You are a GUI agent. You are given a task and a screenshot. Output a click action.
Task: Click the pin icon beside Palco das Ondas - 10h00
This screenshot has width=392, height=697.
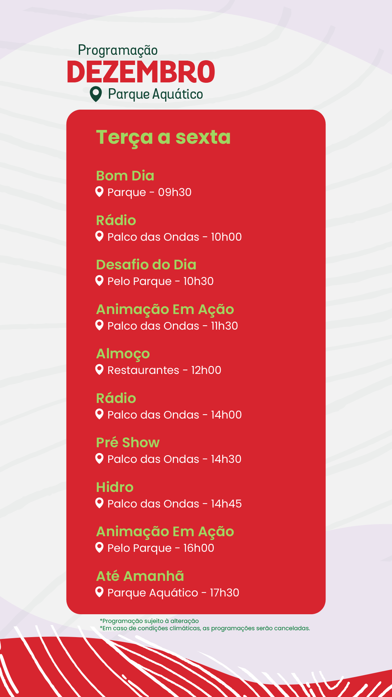(99, 236)
